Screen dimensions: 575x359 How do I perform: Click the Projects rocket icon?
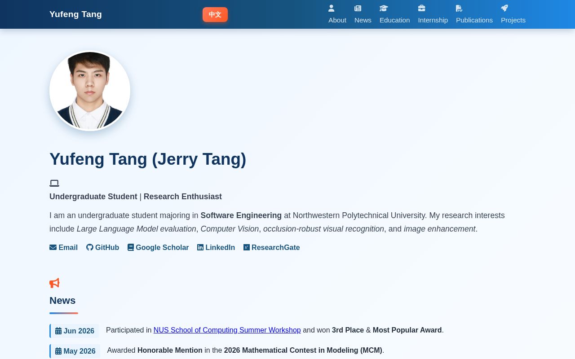pos(504,8)
